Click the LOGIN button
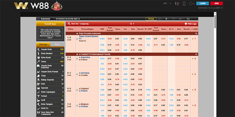Viewport: 235px width, 117px height. pyautogui.click(x=202, y=4)
